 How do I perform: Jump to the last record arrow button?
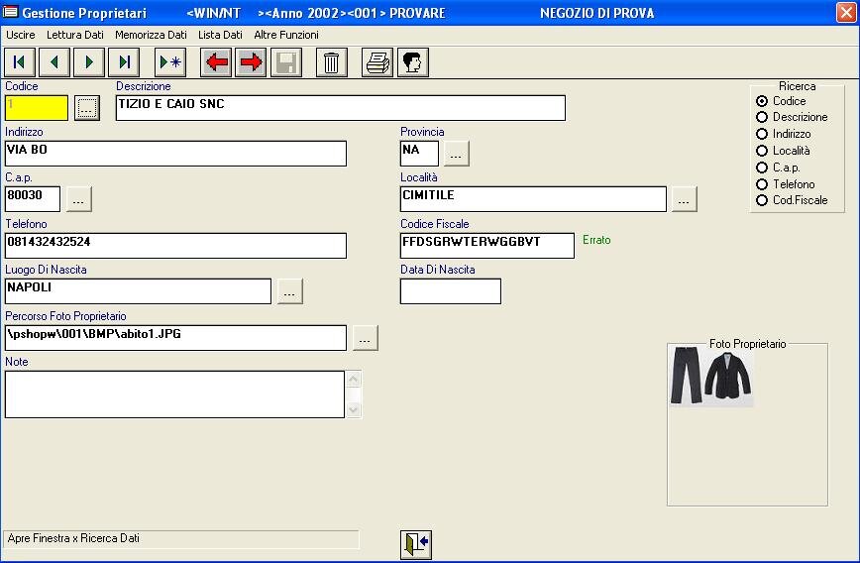coord(125,62)
